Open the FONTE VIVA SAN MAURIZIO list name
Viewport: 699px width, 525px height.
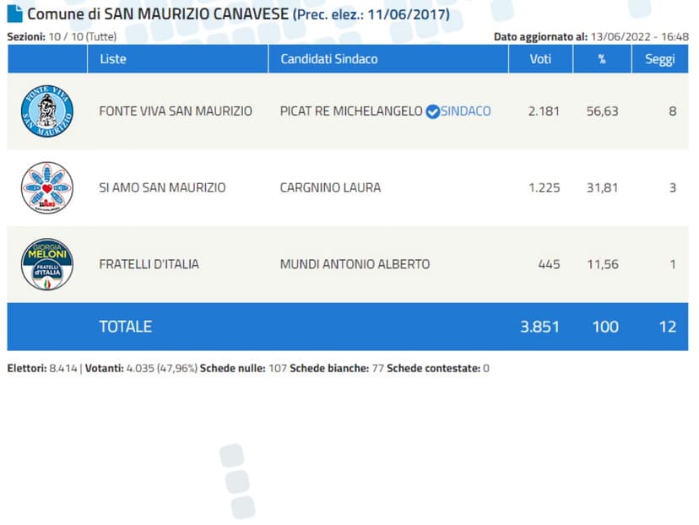(x=176, y=111)
